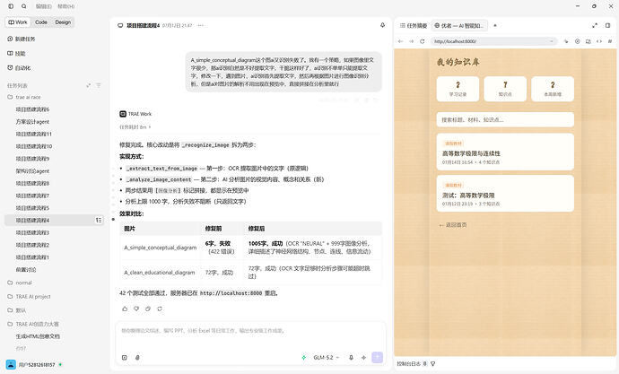The height and width of the screenshot is (374, 619).
Task: Open more options (…) in chat header
Action: [201, 25]
